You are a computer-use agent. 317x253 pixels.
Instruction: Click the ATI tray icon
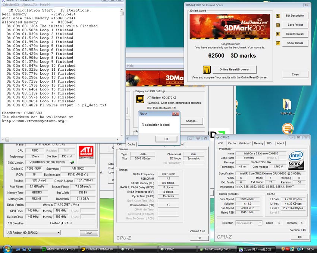click(x=288, y=249)
